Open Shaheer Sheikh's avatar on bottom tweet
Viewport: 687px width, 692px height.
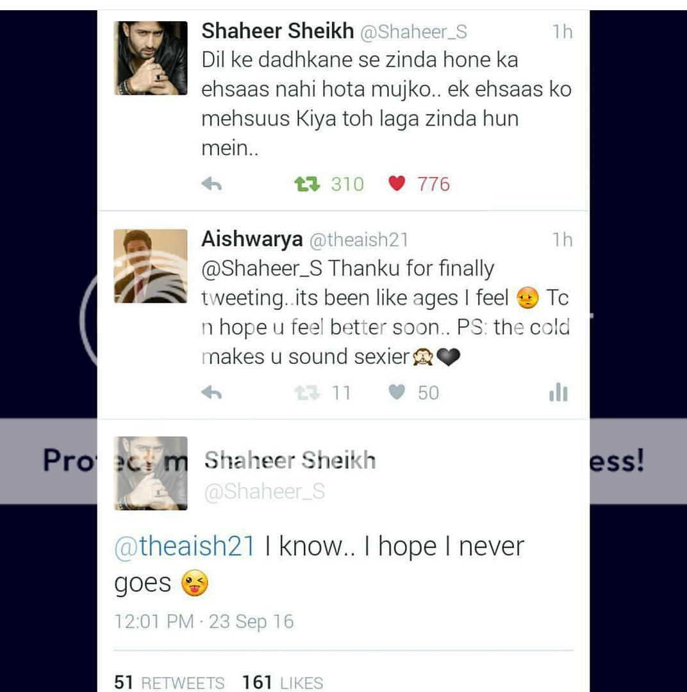[x=151, y=473]
